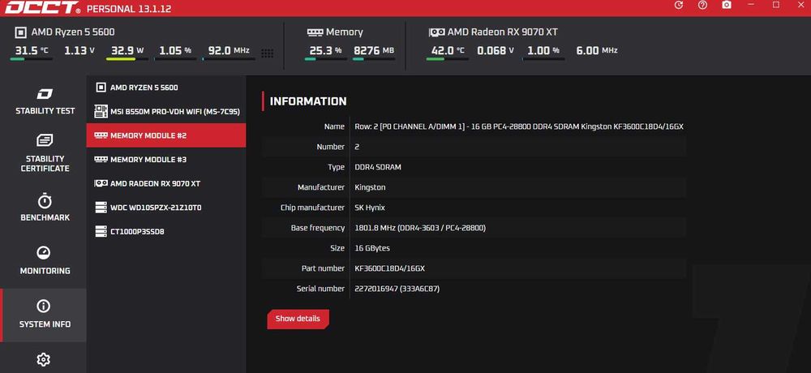Click the System Info circle icon
This screenshot has width=811, height=373.
pos(44,306)
